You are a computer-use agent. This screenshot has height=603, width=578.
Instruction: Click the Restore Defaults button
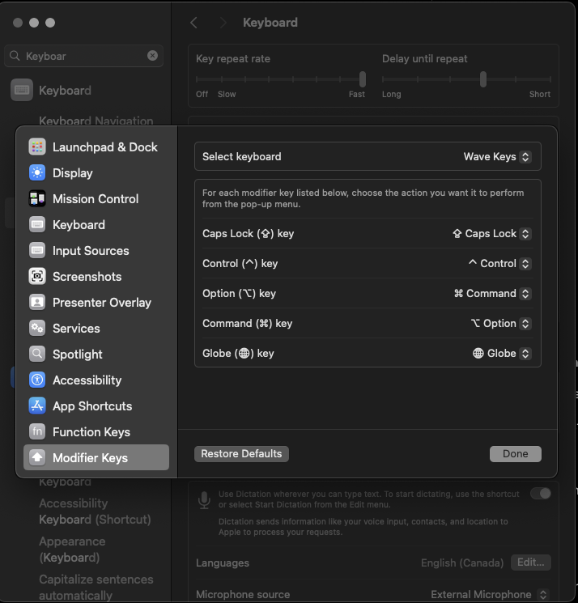[x=241, y=454]
